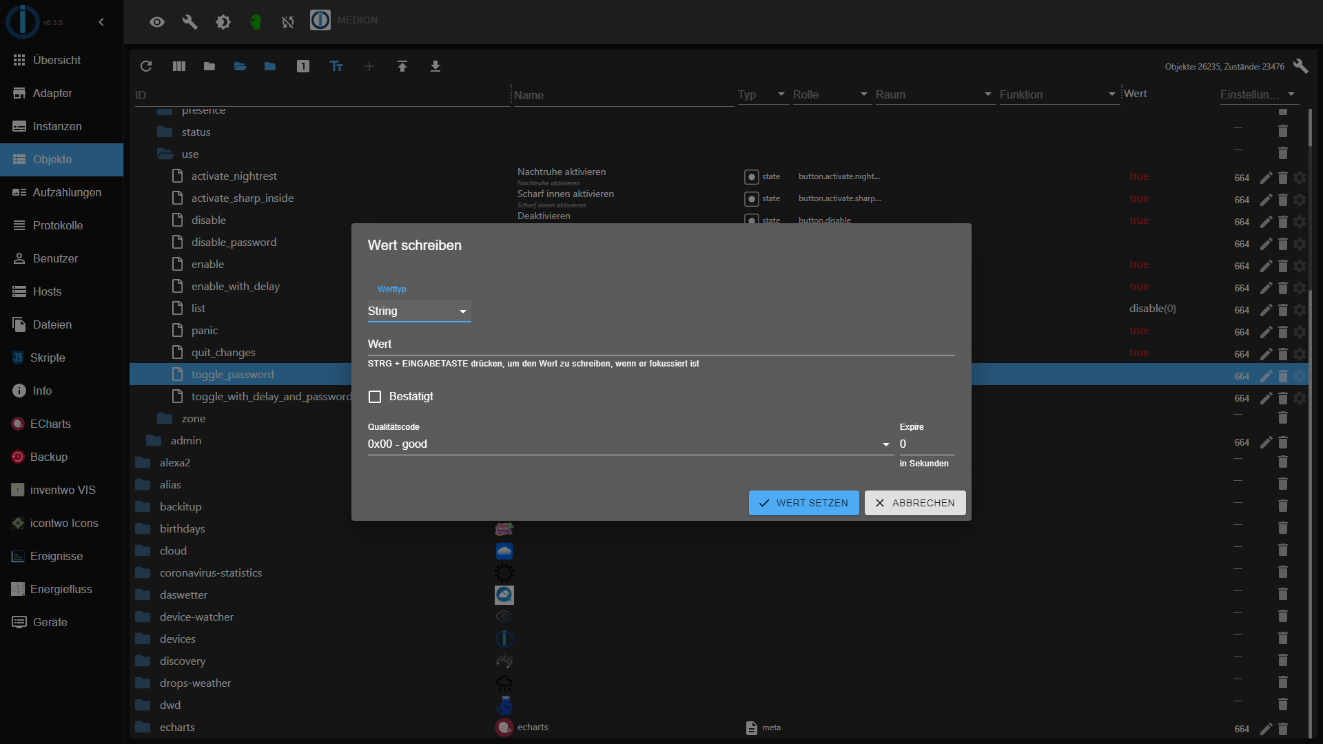This screenshot has width=1323, height=744.
Task: Click the MEDION host logo
Action: coord(320,20)
